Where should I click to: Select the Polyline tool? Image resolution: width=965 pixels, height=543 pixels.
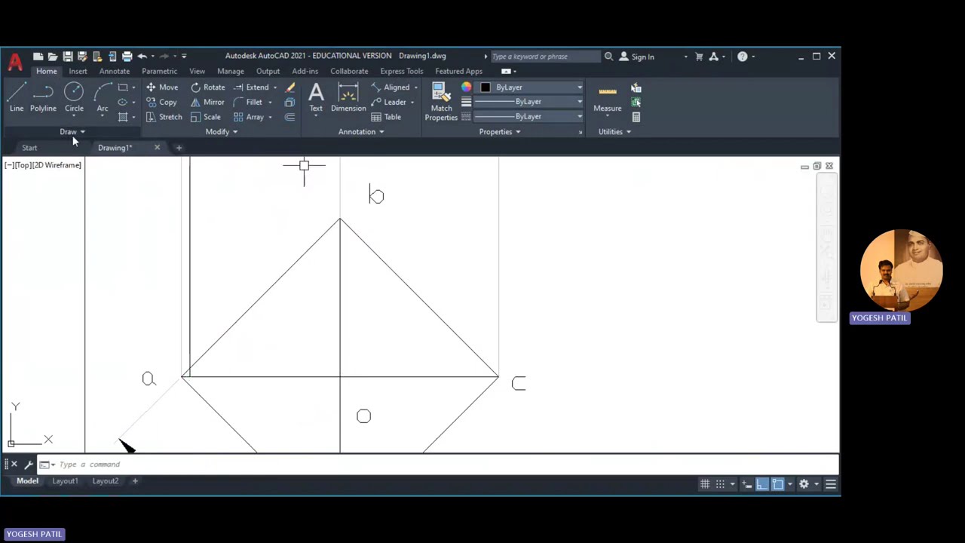43,97
